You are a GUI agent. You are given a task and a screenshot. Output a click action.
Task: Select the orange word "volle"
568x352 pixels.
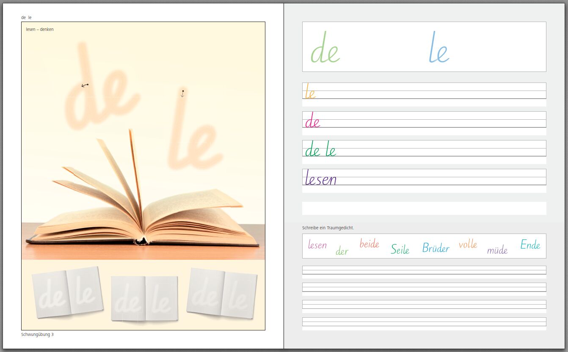coord(468,245)
